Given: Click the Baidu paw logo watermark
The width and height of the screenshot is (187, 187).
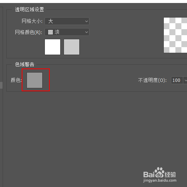Looking at the screenshot, I should [x=159, y=172].
